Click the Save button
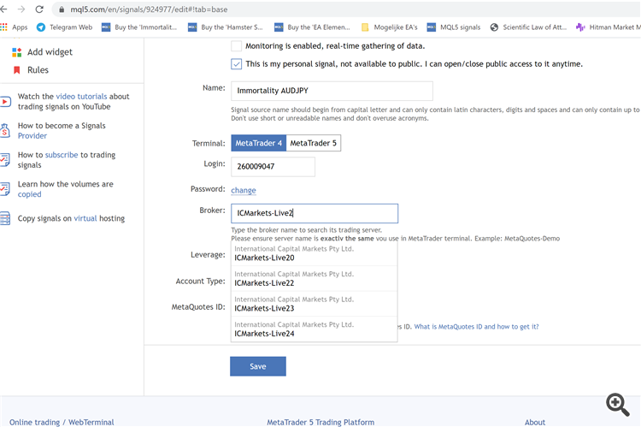641x427 pixels. point(258,366)
